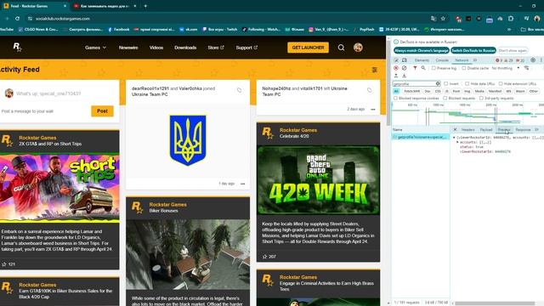Open the options dots on the 2 days ago post
544x306 pixels.
click(x=373, y=110)
